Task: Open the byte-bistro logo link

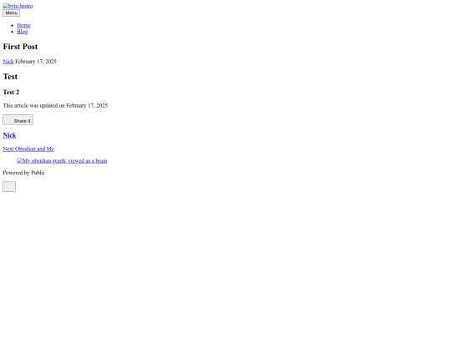Action: tap(18, 6)
